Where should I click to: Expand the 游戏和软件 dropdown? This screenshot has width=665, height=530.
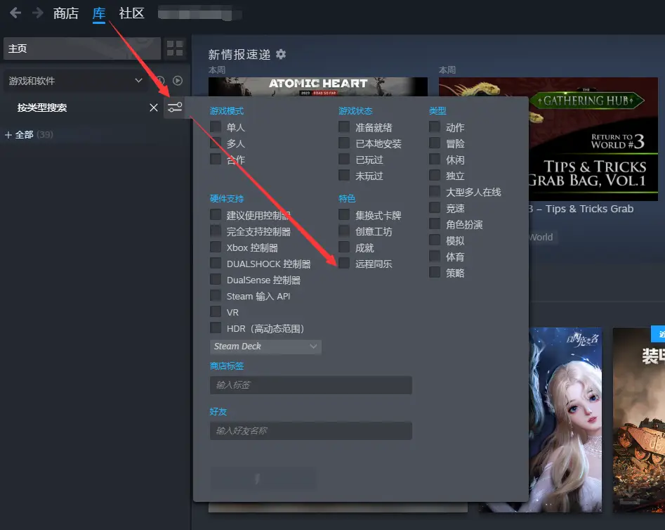(76, 81)
